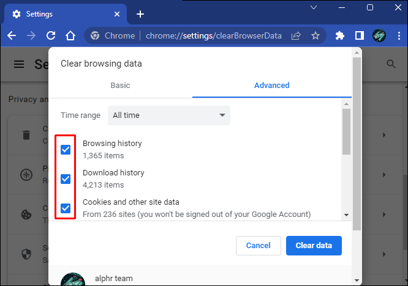Uncheck the Download history checkbox

pos(66,179)
